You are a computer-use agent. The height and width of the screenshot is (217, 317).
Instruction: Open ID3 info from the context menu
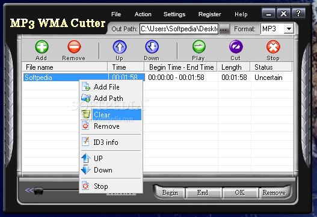click(111, 142)
